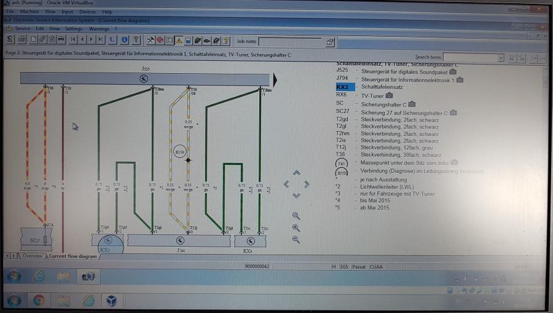Click into the Job note field
553x313 pixels.
[x=290, y=42]
